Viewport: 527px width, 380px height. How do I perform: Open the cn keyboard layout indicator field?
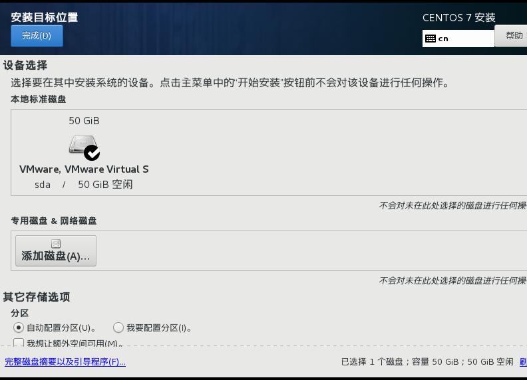click(458, 39)
